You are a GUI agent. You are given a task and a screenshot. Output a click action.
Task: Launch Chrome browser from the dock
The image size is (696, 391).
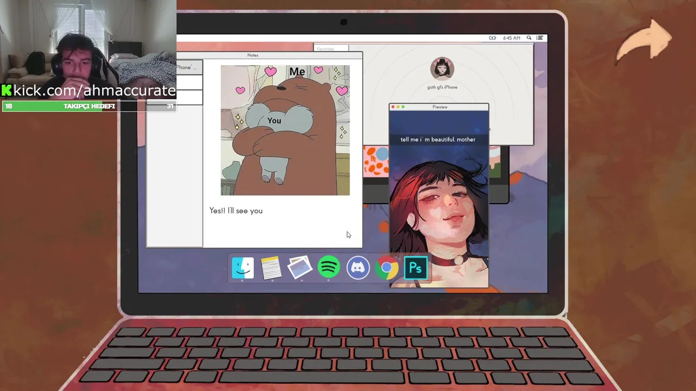[387, 268]
